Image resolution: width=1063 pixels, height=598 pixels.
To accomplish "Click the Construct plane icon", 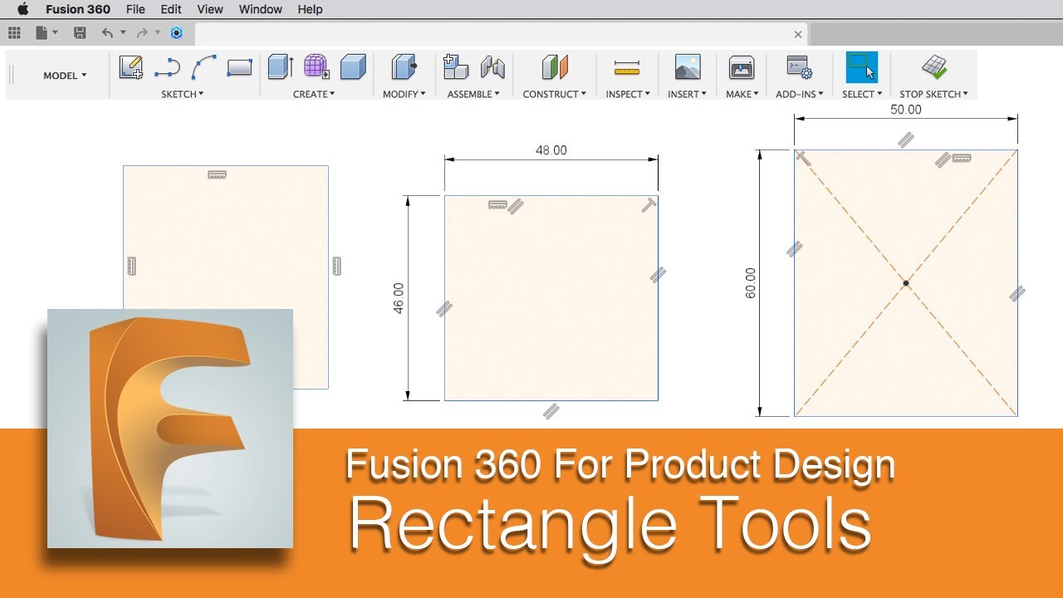I will pos(554,67).
